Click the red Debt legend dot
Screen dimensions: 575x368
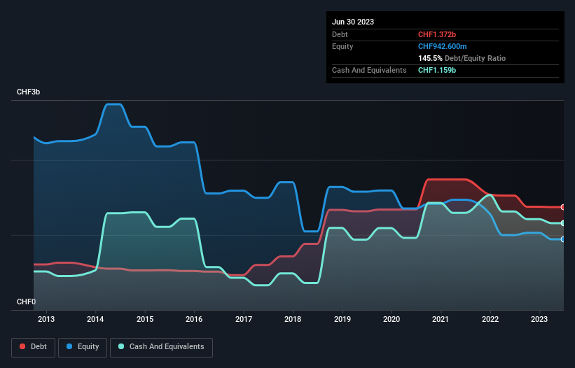click(x=22, y=346)
